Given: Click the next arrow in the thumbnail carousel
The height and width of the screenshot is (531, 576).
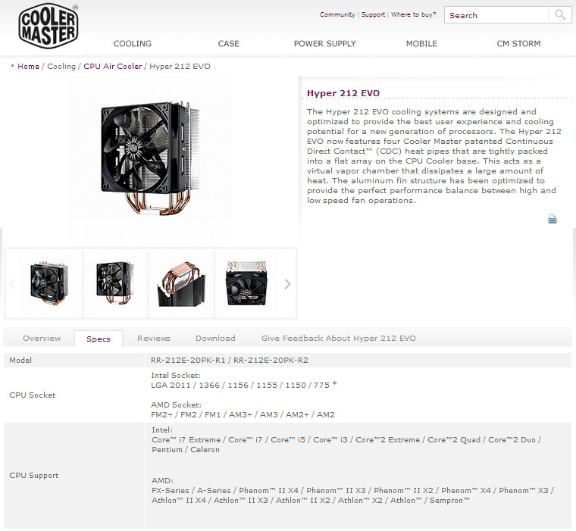Looking at the screenshot, I should click(x=287, y=284).
